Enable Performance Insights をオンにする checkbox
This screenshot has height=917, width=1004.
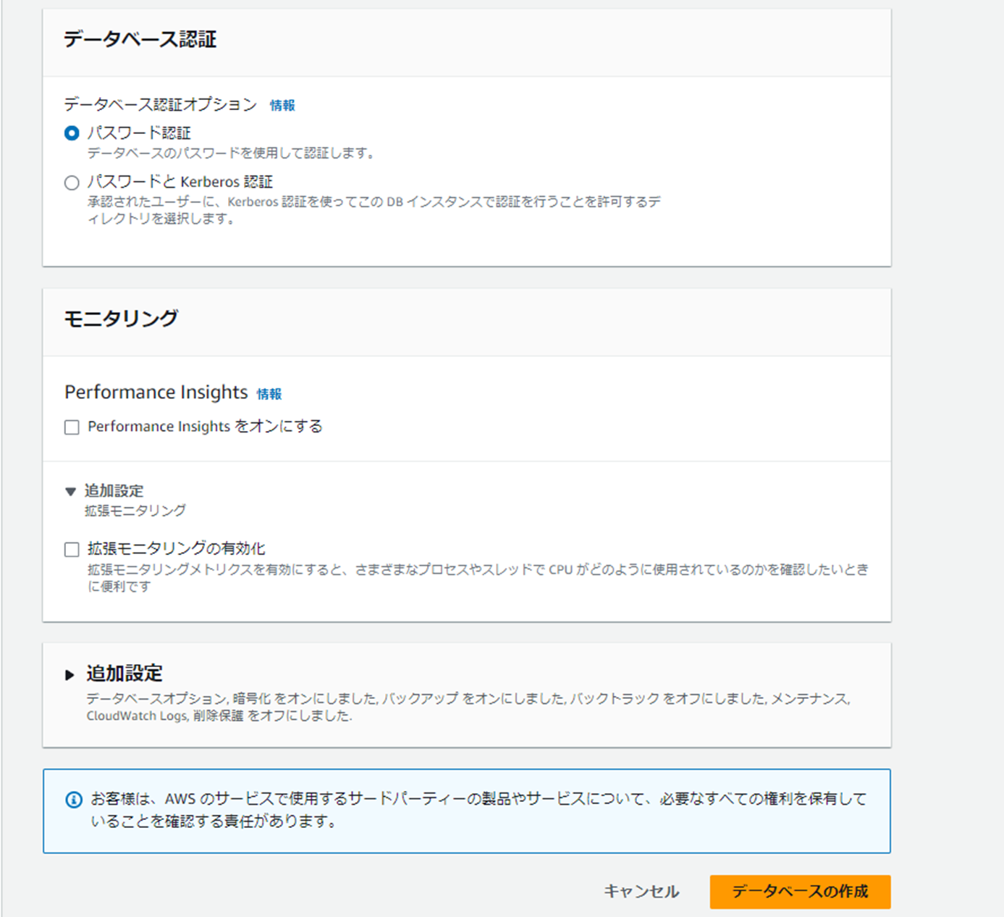(x=72, y=427)
